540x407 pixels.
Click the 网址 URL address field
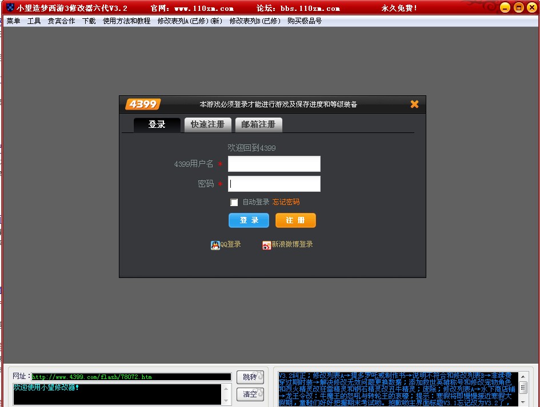[131, 377]
